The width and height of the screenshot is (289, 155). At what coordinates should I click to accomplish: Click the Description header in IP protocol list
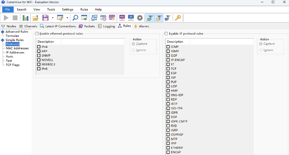tap(175, 42)
